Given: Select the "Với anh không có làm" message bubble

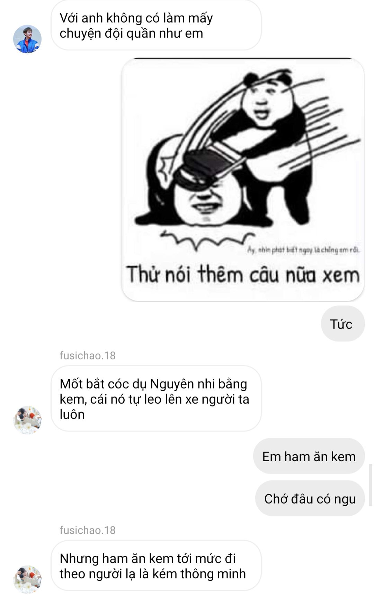Looking at the screenshot, I should pos(156,25).
